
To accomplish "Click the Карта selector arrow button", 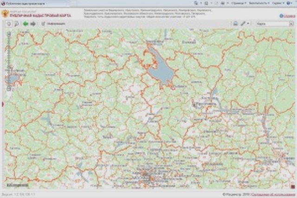I will coord(291,24).
